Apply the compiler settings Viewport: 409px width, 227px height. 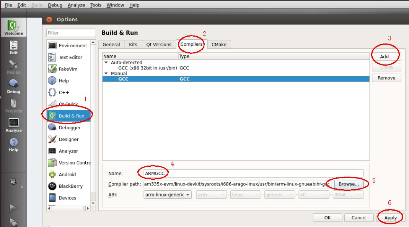click(x=391, y=217)
